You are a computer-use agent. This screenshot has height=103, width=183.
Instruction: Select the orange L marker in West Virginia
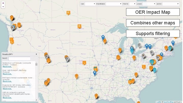pyautogui.click(x=144, y=67)
